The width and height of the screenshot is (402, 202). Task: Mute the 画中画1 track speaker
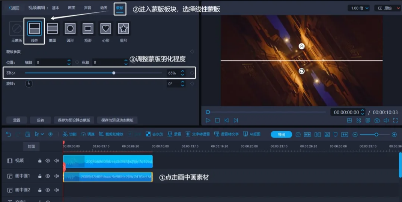pyautogui.click(x=56, y=176)
